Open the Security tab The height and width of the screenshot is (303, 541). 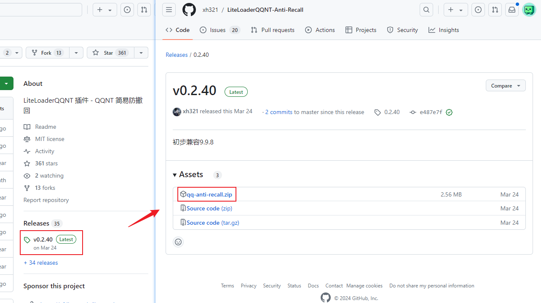[x=402, y=30]
